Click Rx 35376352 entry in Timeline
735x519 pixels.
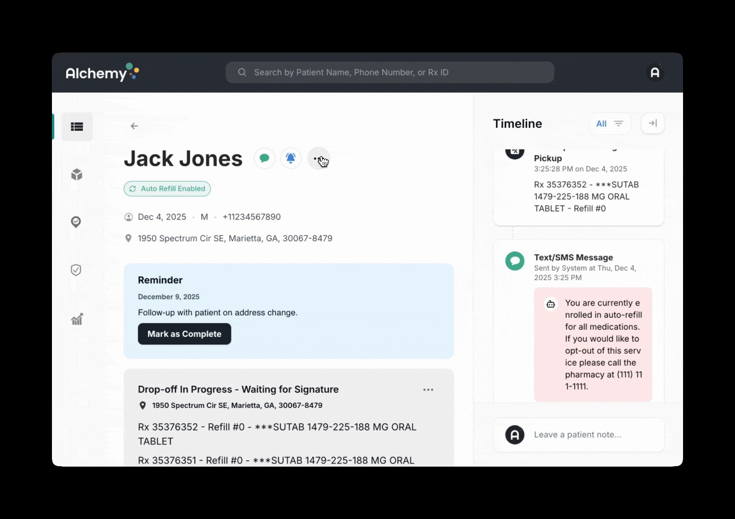(x=586, y=197)
